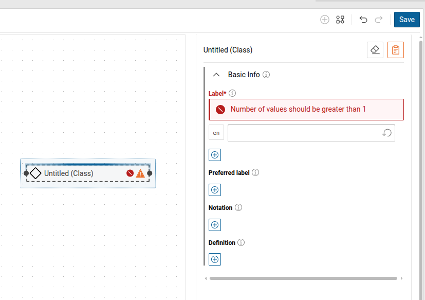
Task: Click into the Label text input field
Action: [303, 133]
